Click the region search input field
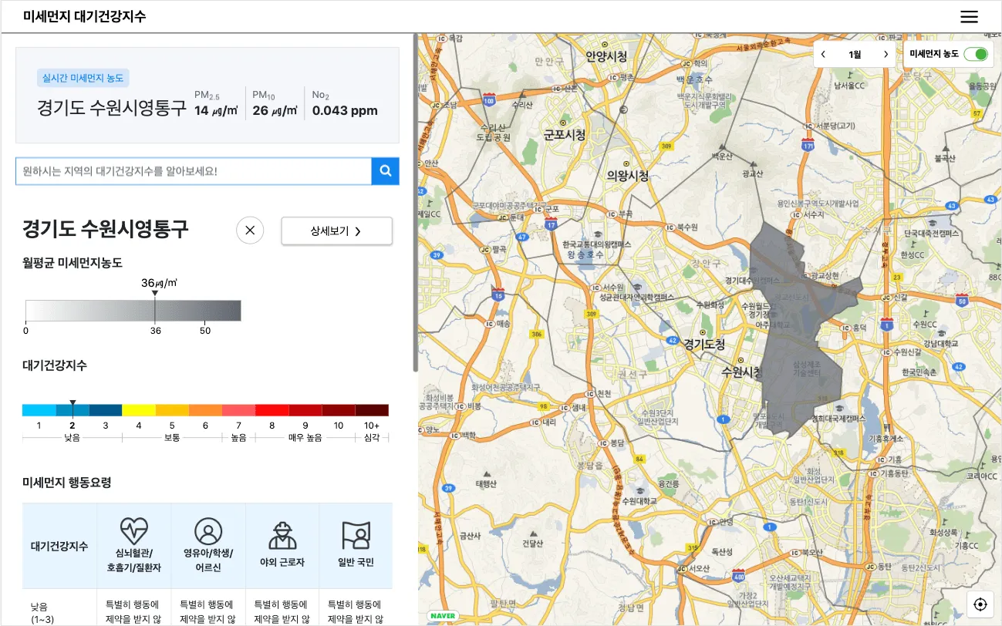The width and height of the screenshot is (1002, 626). coord(193,171)
